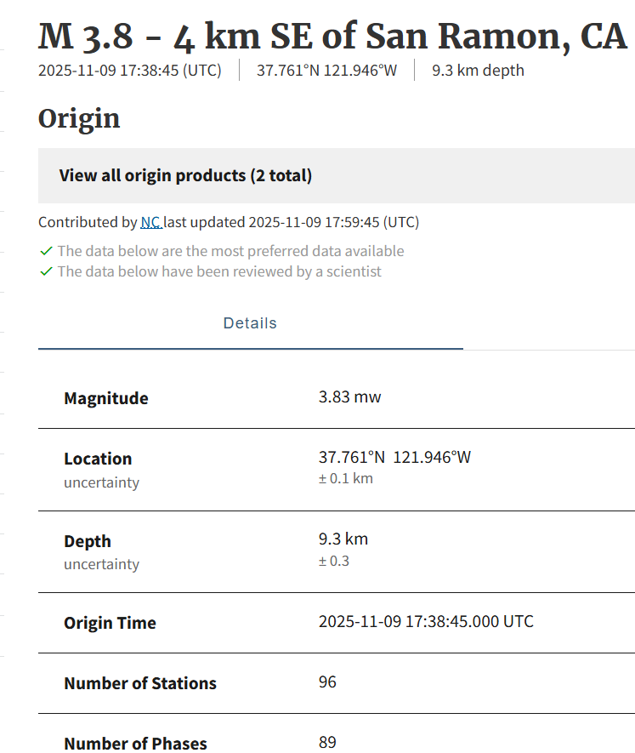Screen dimensions: 635x753
Task: Click the Number of Stations value 96
Action: pos(327,682)
